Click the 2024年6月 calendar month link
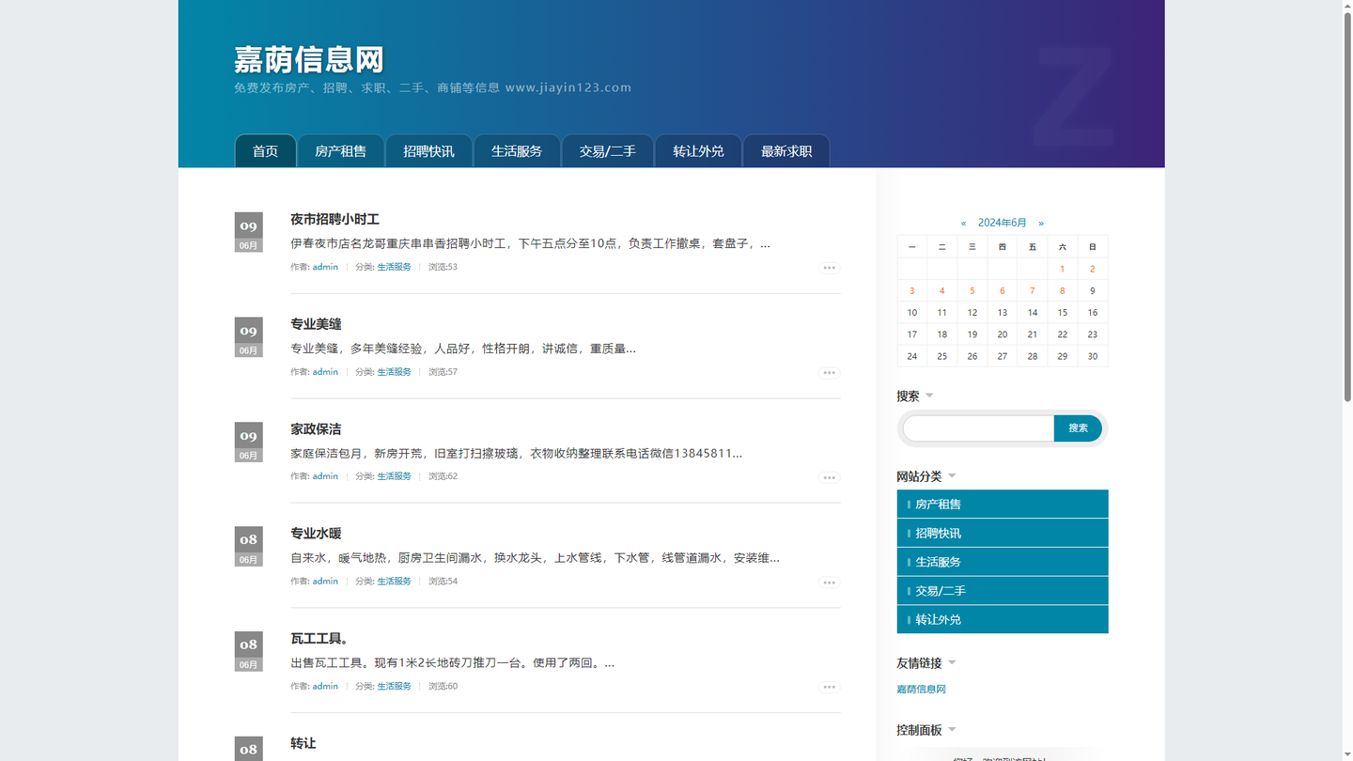The width and height of the screenshot is (1353, 761). tap(1002, 224)
